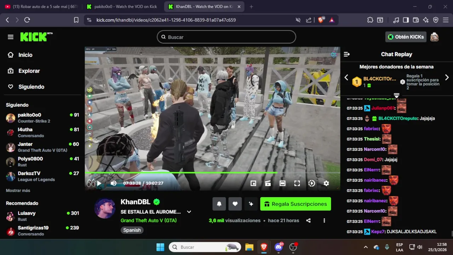Open Windows Start menu
The width and height of the screenshot is (453, 255).
tap(160, 247)
